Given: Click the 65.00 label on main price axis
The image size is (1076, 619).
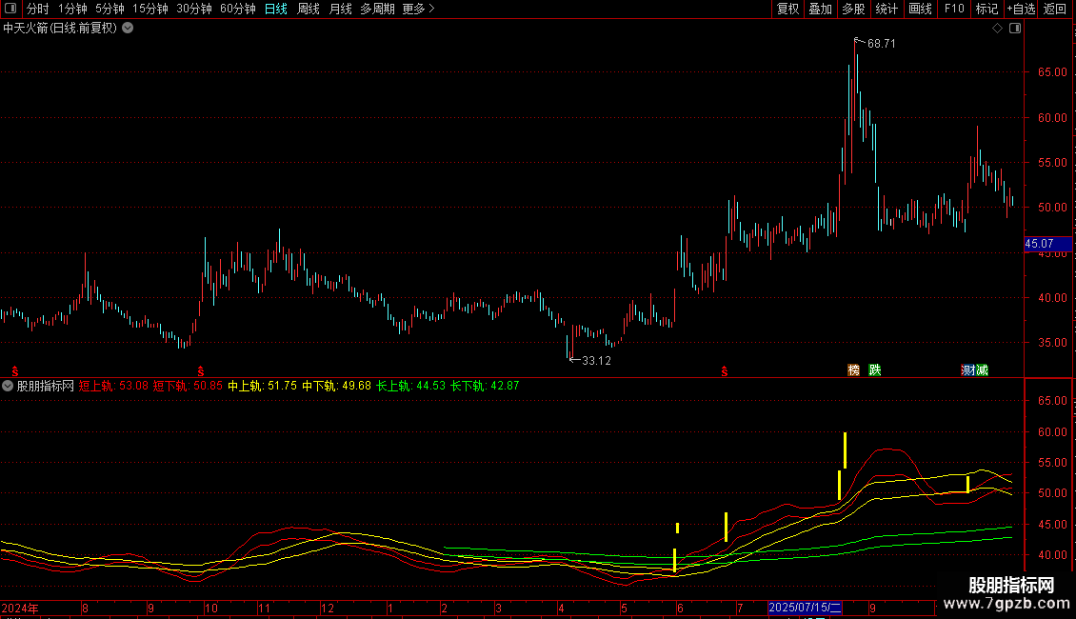Looking at the screenshot, I should click(x=1052, y=72).
